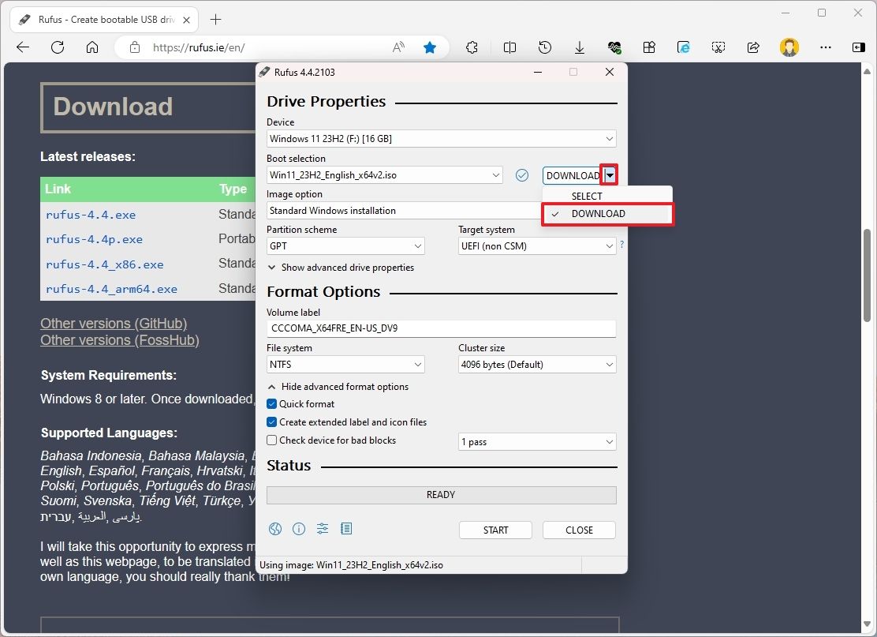Enable Check device for bad blocks

pos(271,440)
